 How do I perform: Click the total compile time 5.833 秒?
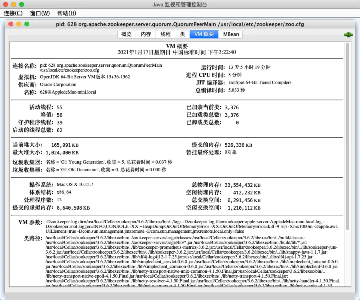pyautogui.click(x=236, y=90)
